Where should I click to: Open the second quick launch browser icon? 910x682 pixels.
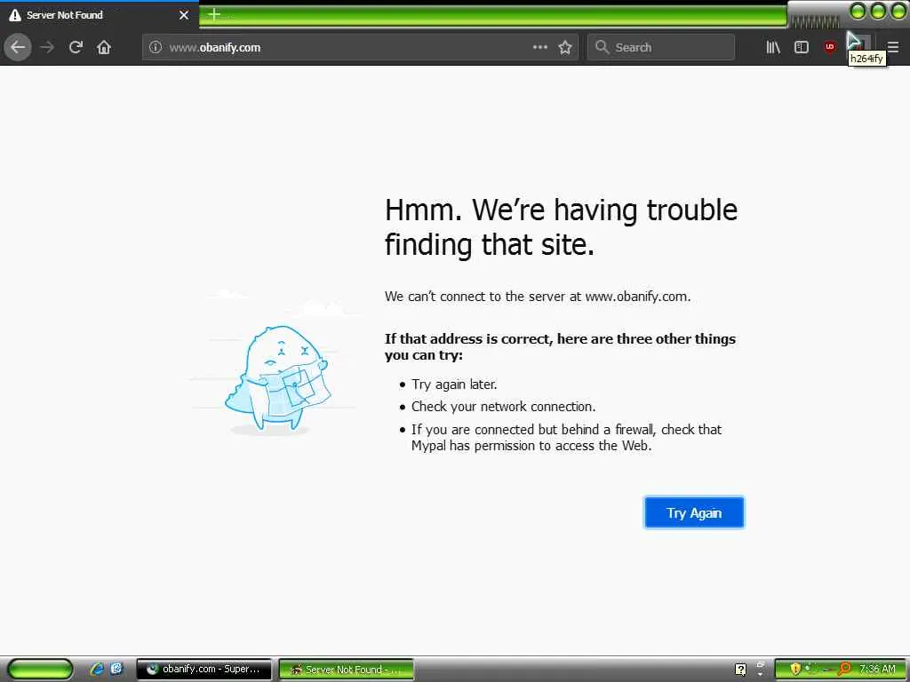coord(116,669)
